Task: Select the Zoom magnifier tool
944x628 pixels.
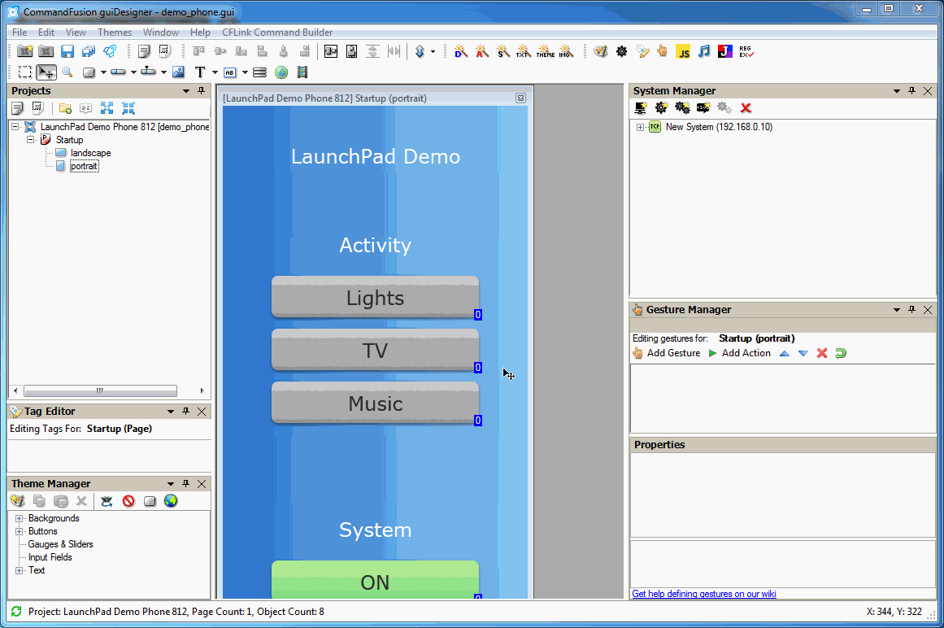Action: pyautogui.click(x=66, y=72)
